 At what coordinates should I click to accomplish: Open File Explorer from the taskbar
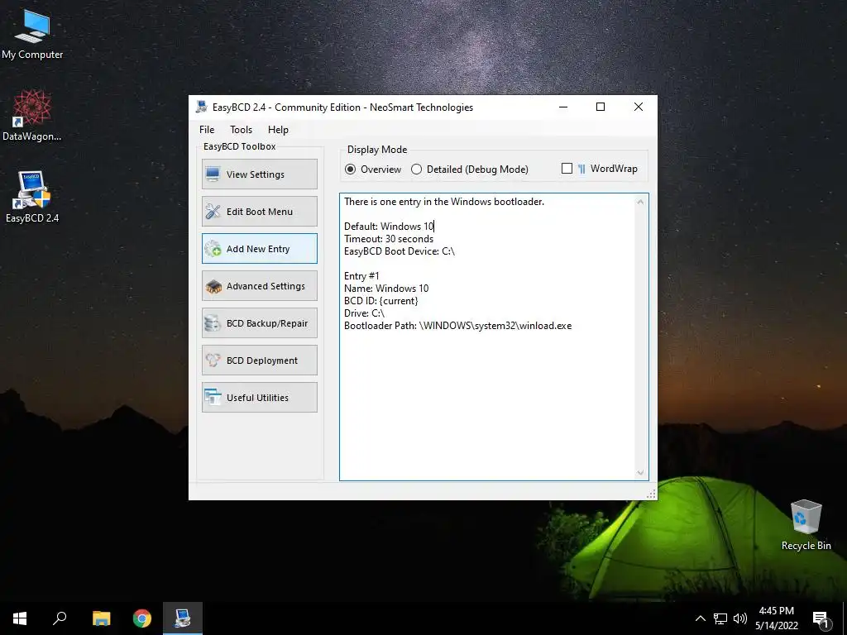pos(101,618)
